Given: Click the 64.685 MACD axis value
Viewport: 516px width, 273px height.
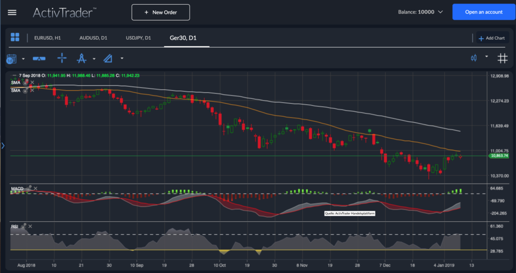Looking at the screenshot, I should tap(497, 188).
